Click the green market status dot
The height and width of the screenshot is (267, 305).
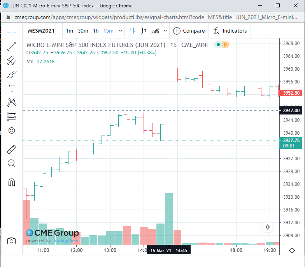tap(218, 45)
